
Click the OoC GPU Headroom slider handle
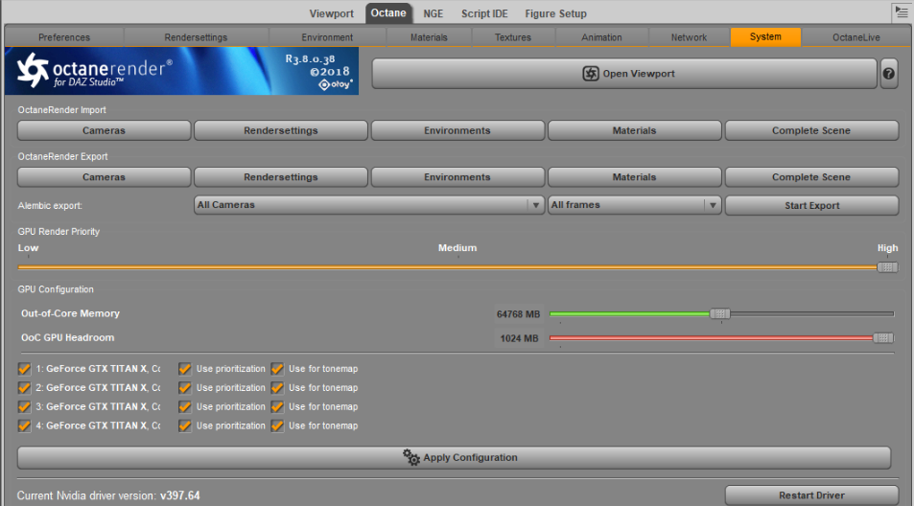click(x=883, y=337)
